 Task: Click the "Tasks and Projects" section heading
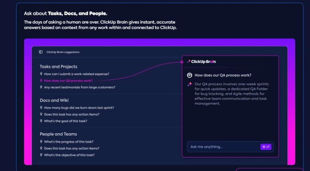pyautogui.click(x=58, y=67)
